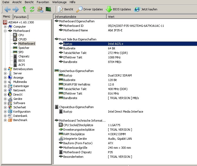Image resolution: width=197 pixels, height=166 pixels.
Task: Click the Anzeige monitor icon
Action: [x=10, y=77]
